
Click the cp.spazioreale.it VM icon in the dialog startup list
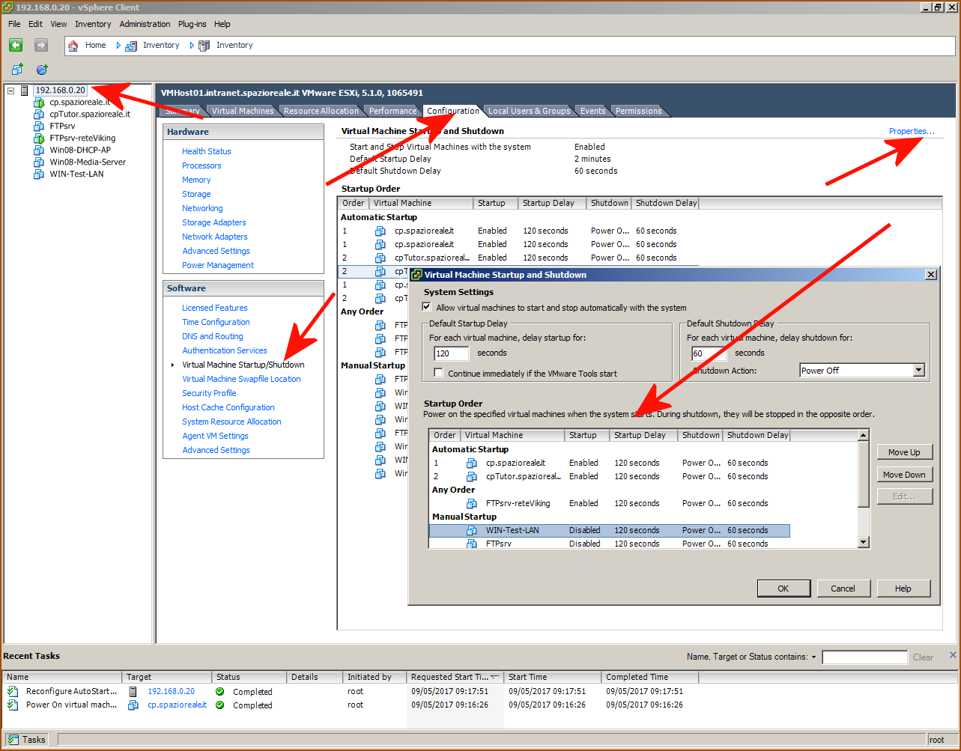472,463
